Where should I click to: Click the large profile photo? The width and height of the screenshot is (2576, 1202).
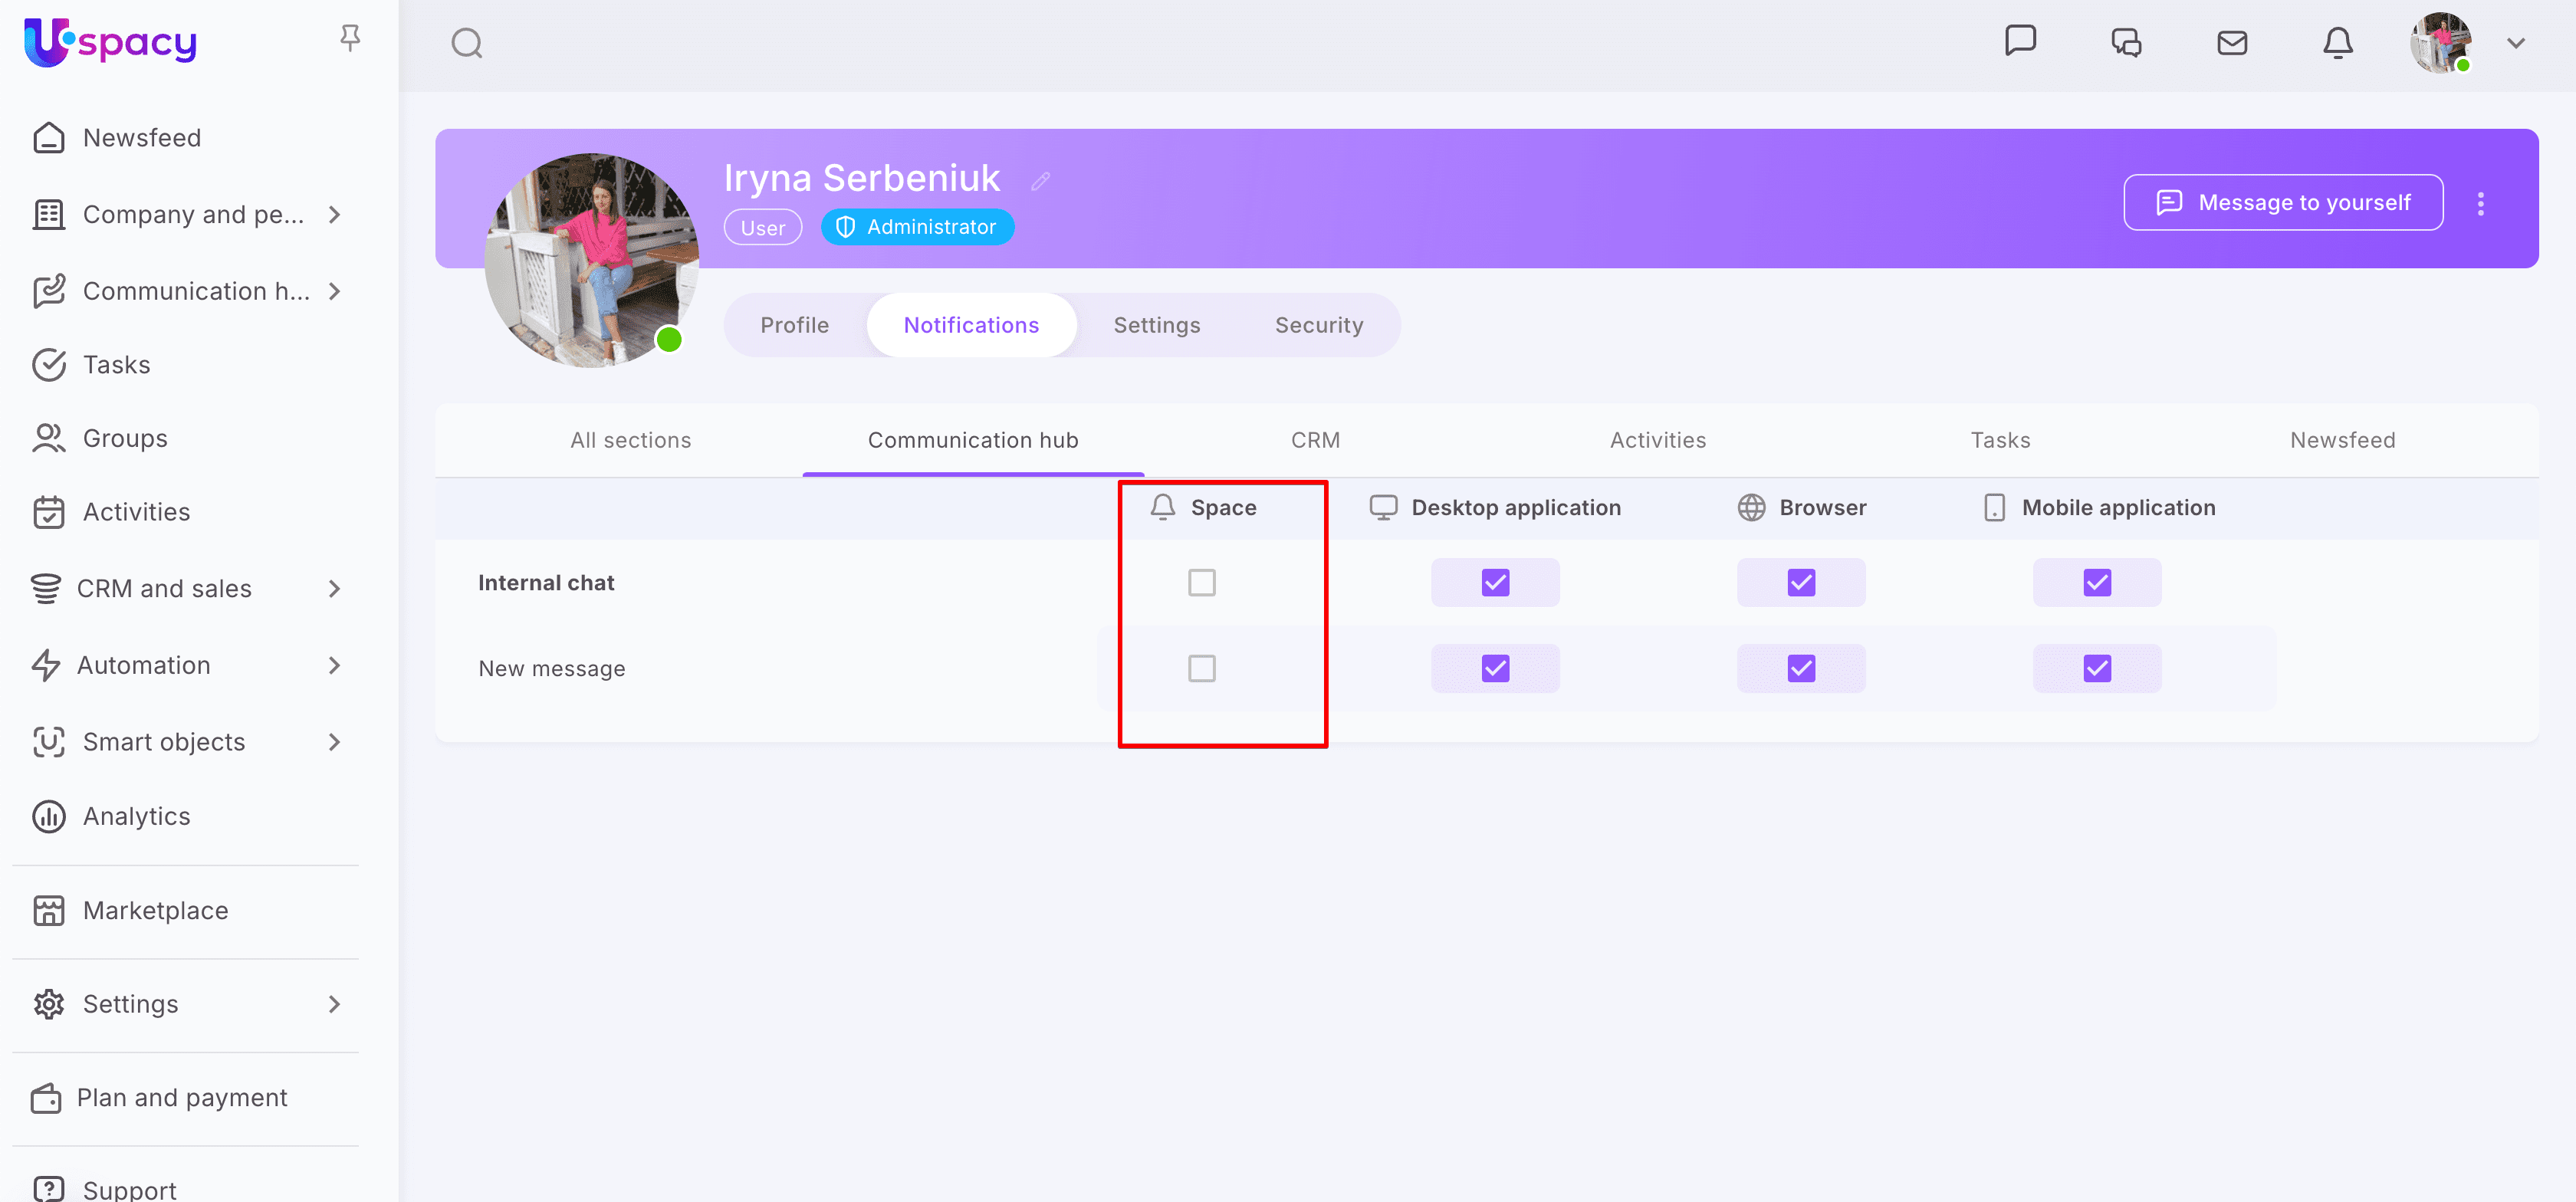pos(591,260)
